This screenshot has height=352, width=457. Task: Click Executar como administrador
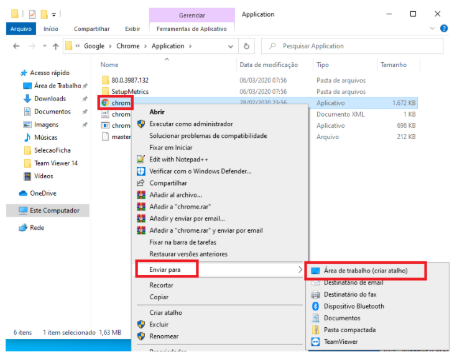pos(191,124)
